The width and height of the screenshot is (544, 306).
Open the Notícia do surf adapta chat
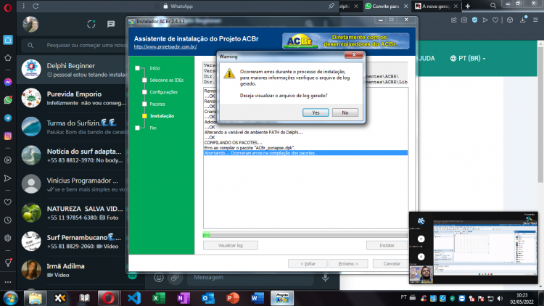coord(72,155)
